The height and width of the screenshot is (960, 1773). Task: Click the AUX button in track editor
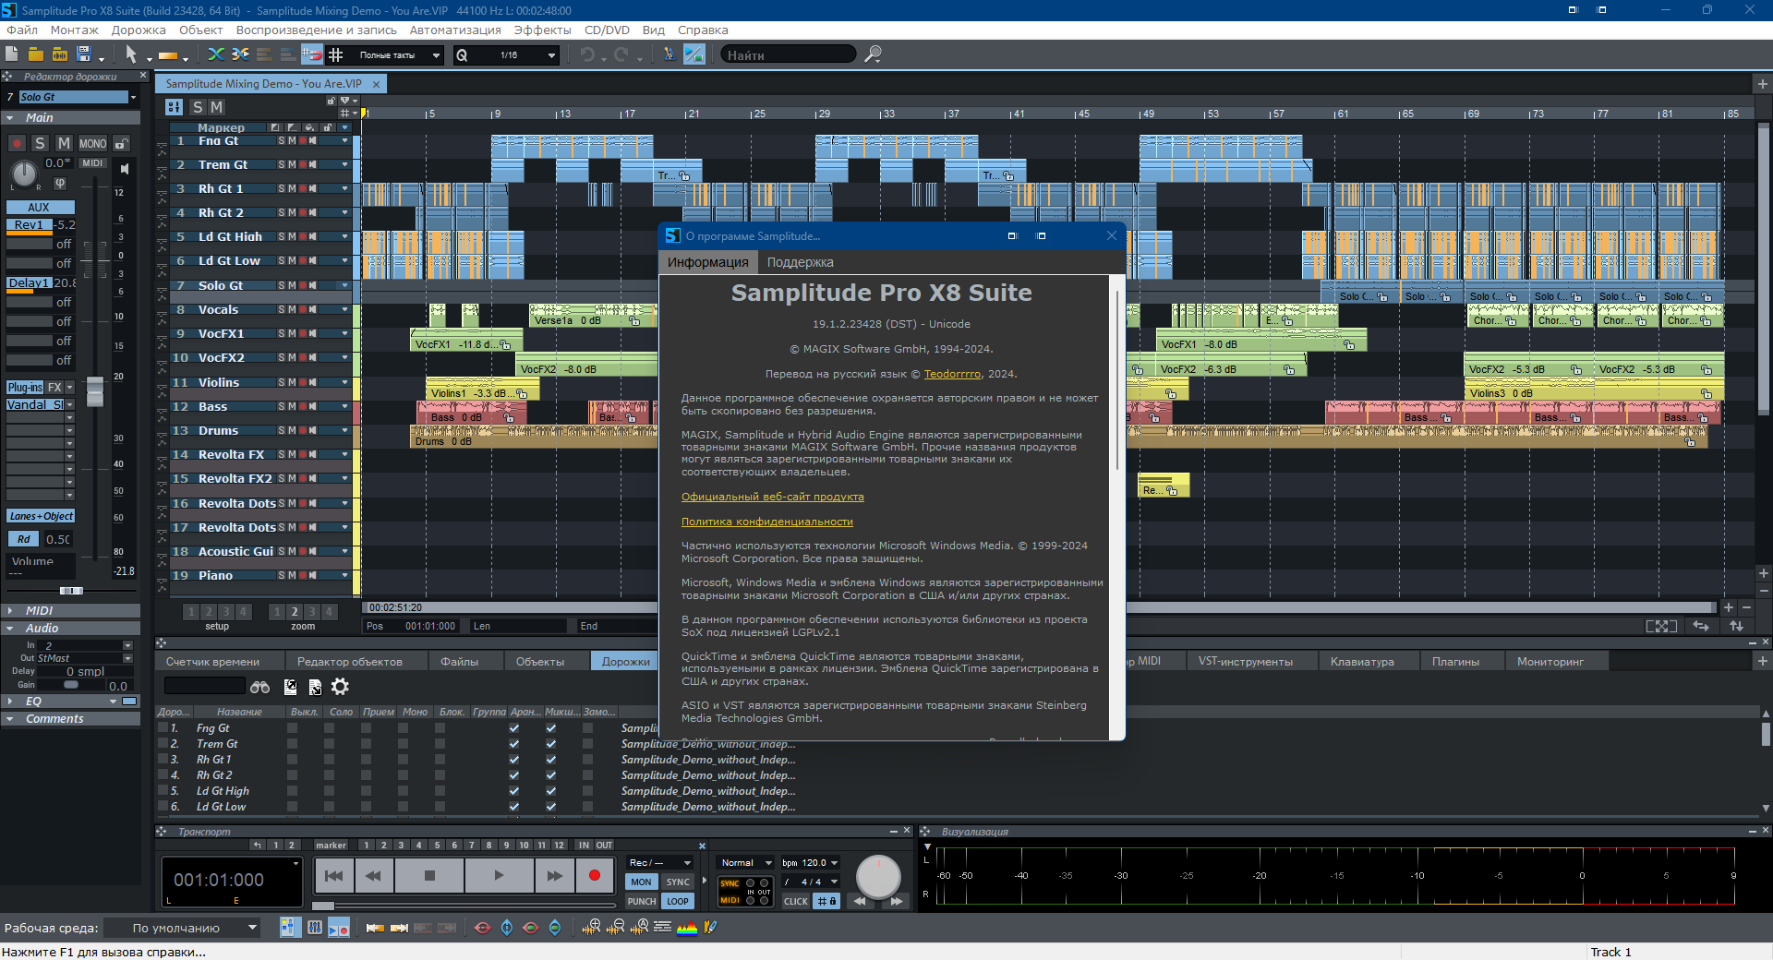coord(39,208)
